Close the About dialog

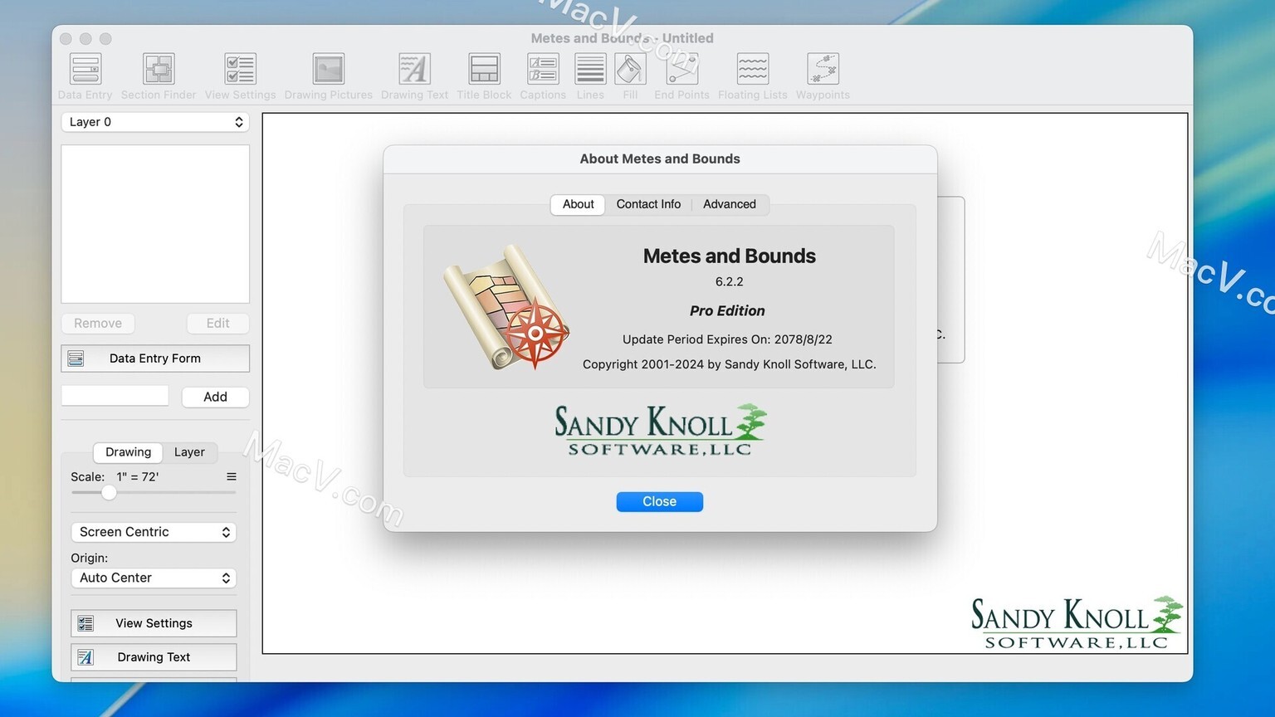[x=659, y=501]
